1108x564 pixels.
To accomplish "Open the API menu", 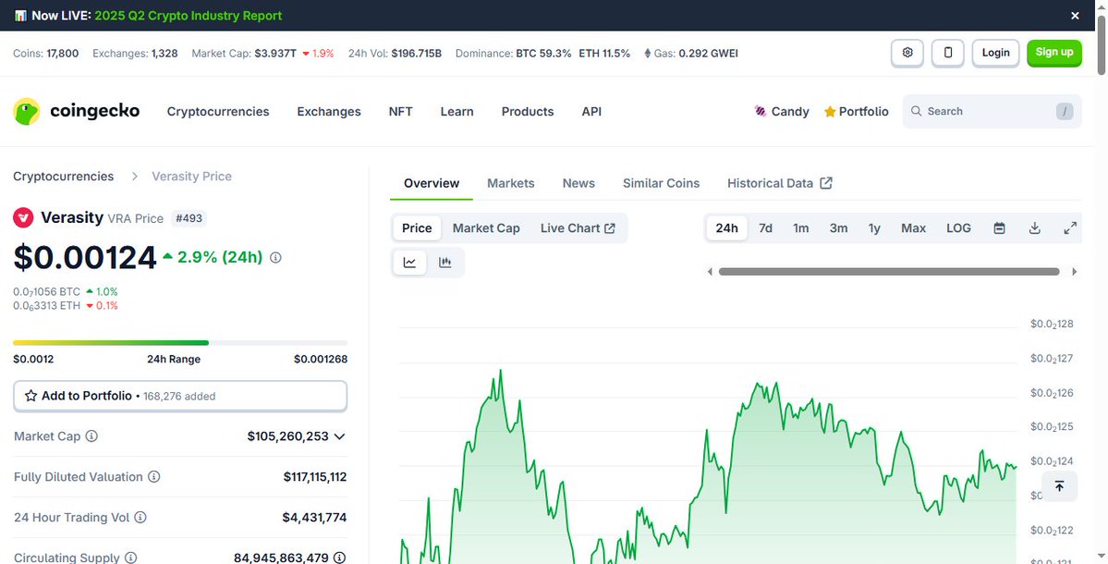I will [591, 112].
